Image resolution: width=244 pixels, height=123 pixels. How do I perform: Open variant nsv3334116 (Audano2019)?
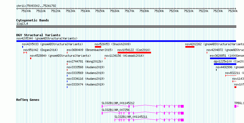coord(86,79)
